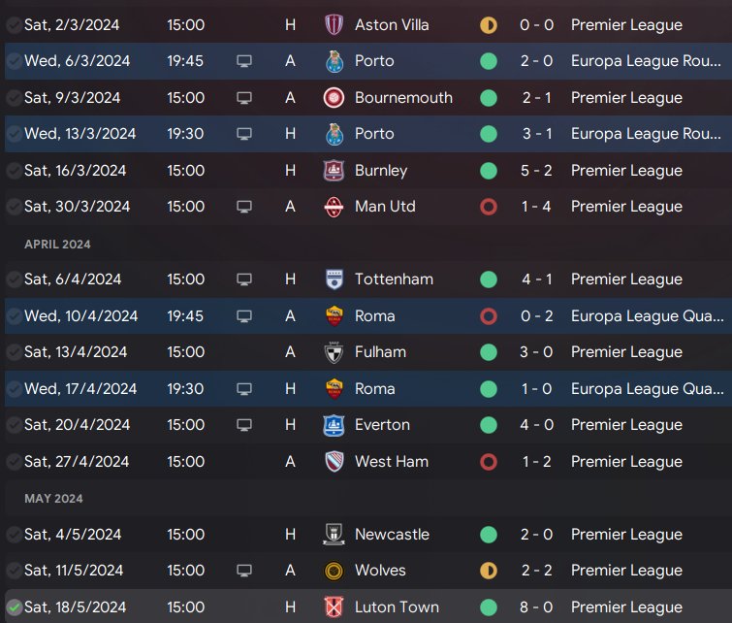Toggle the checkmark beside Sat, 2/3/2024
This screenshot has width=732, height=623.
[13, 24]
